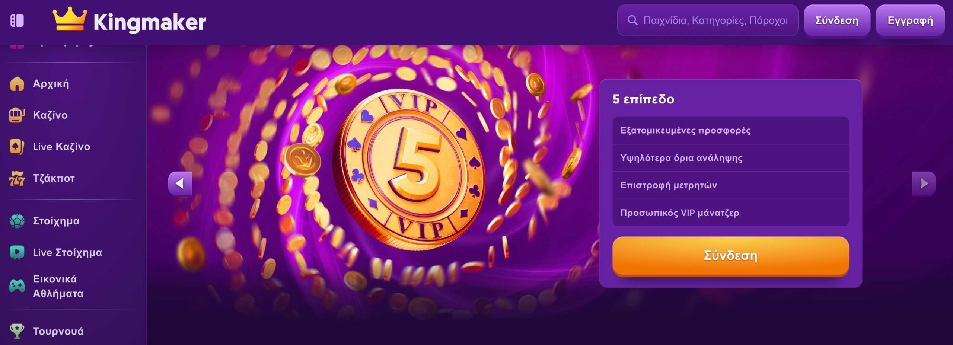
Task: Click the Τουρνουά trophy icon
Action: click(17, 331)
